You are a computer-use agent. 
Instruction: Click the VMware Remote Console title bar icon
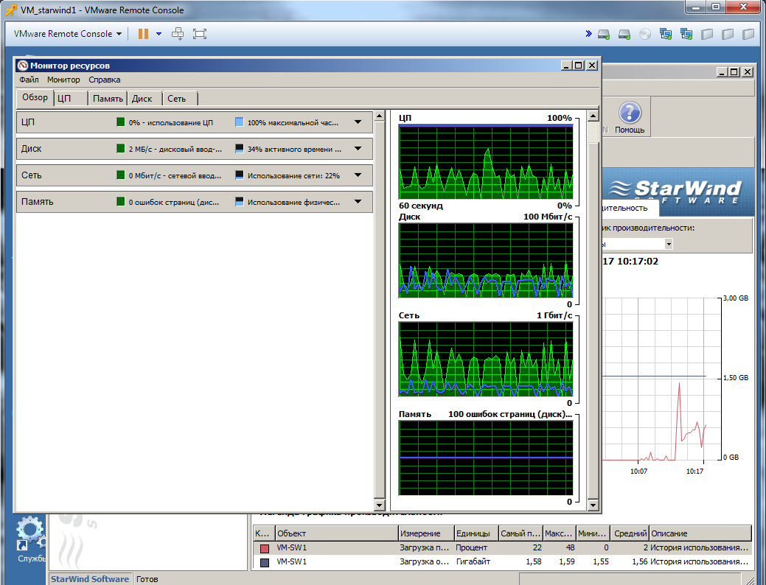[x=11, y=10]
